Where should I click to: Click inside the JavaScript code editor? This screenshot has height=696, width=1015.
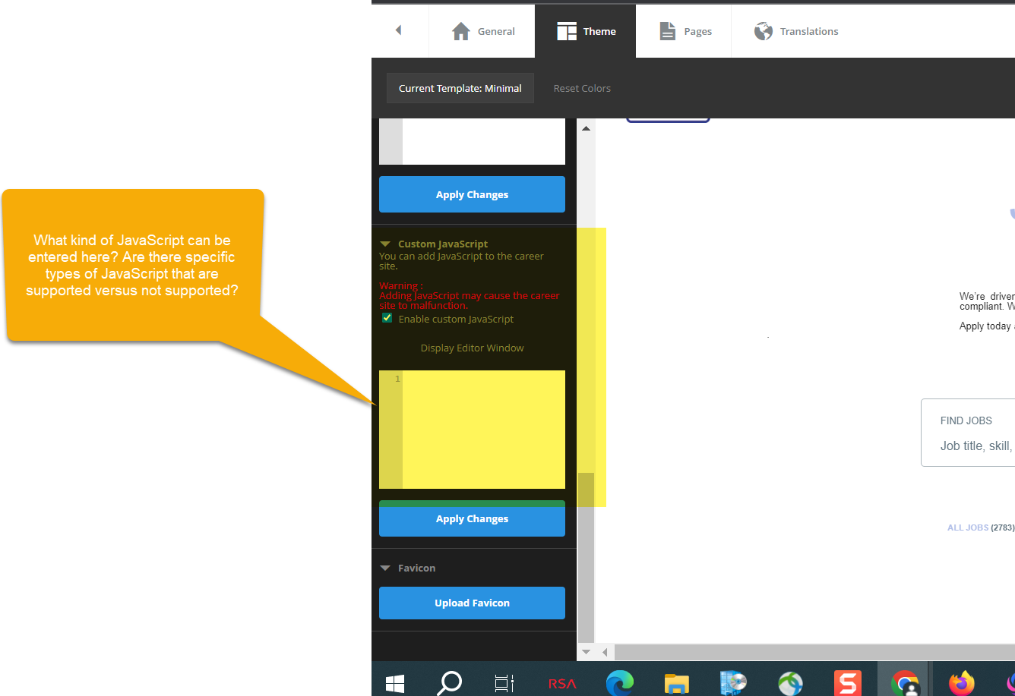coord(479,429)
